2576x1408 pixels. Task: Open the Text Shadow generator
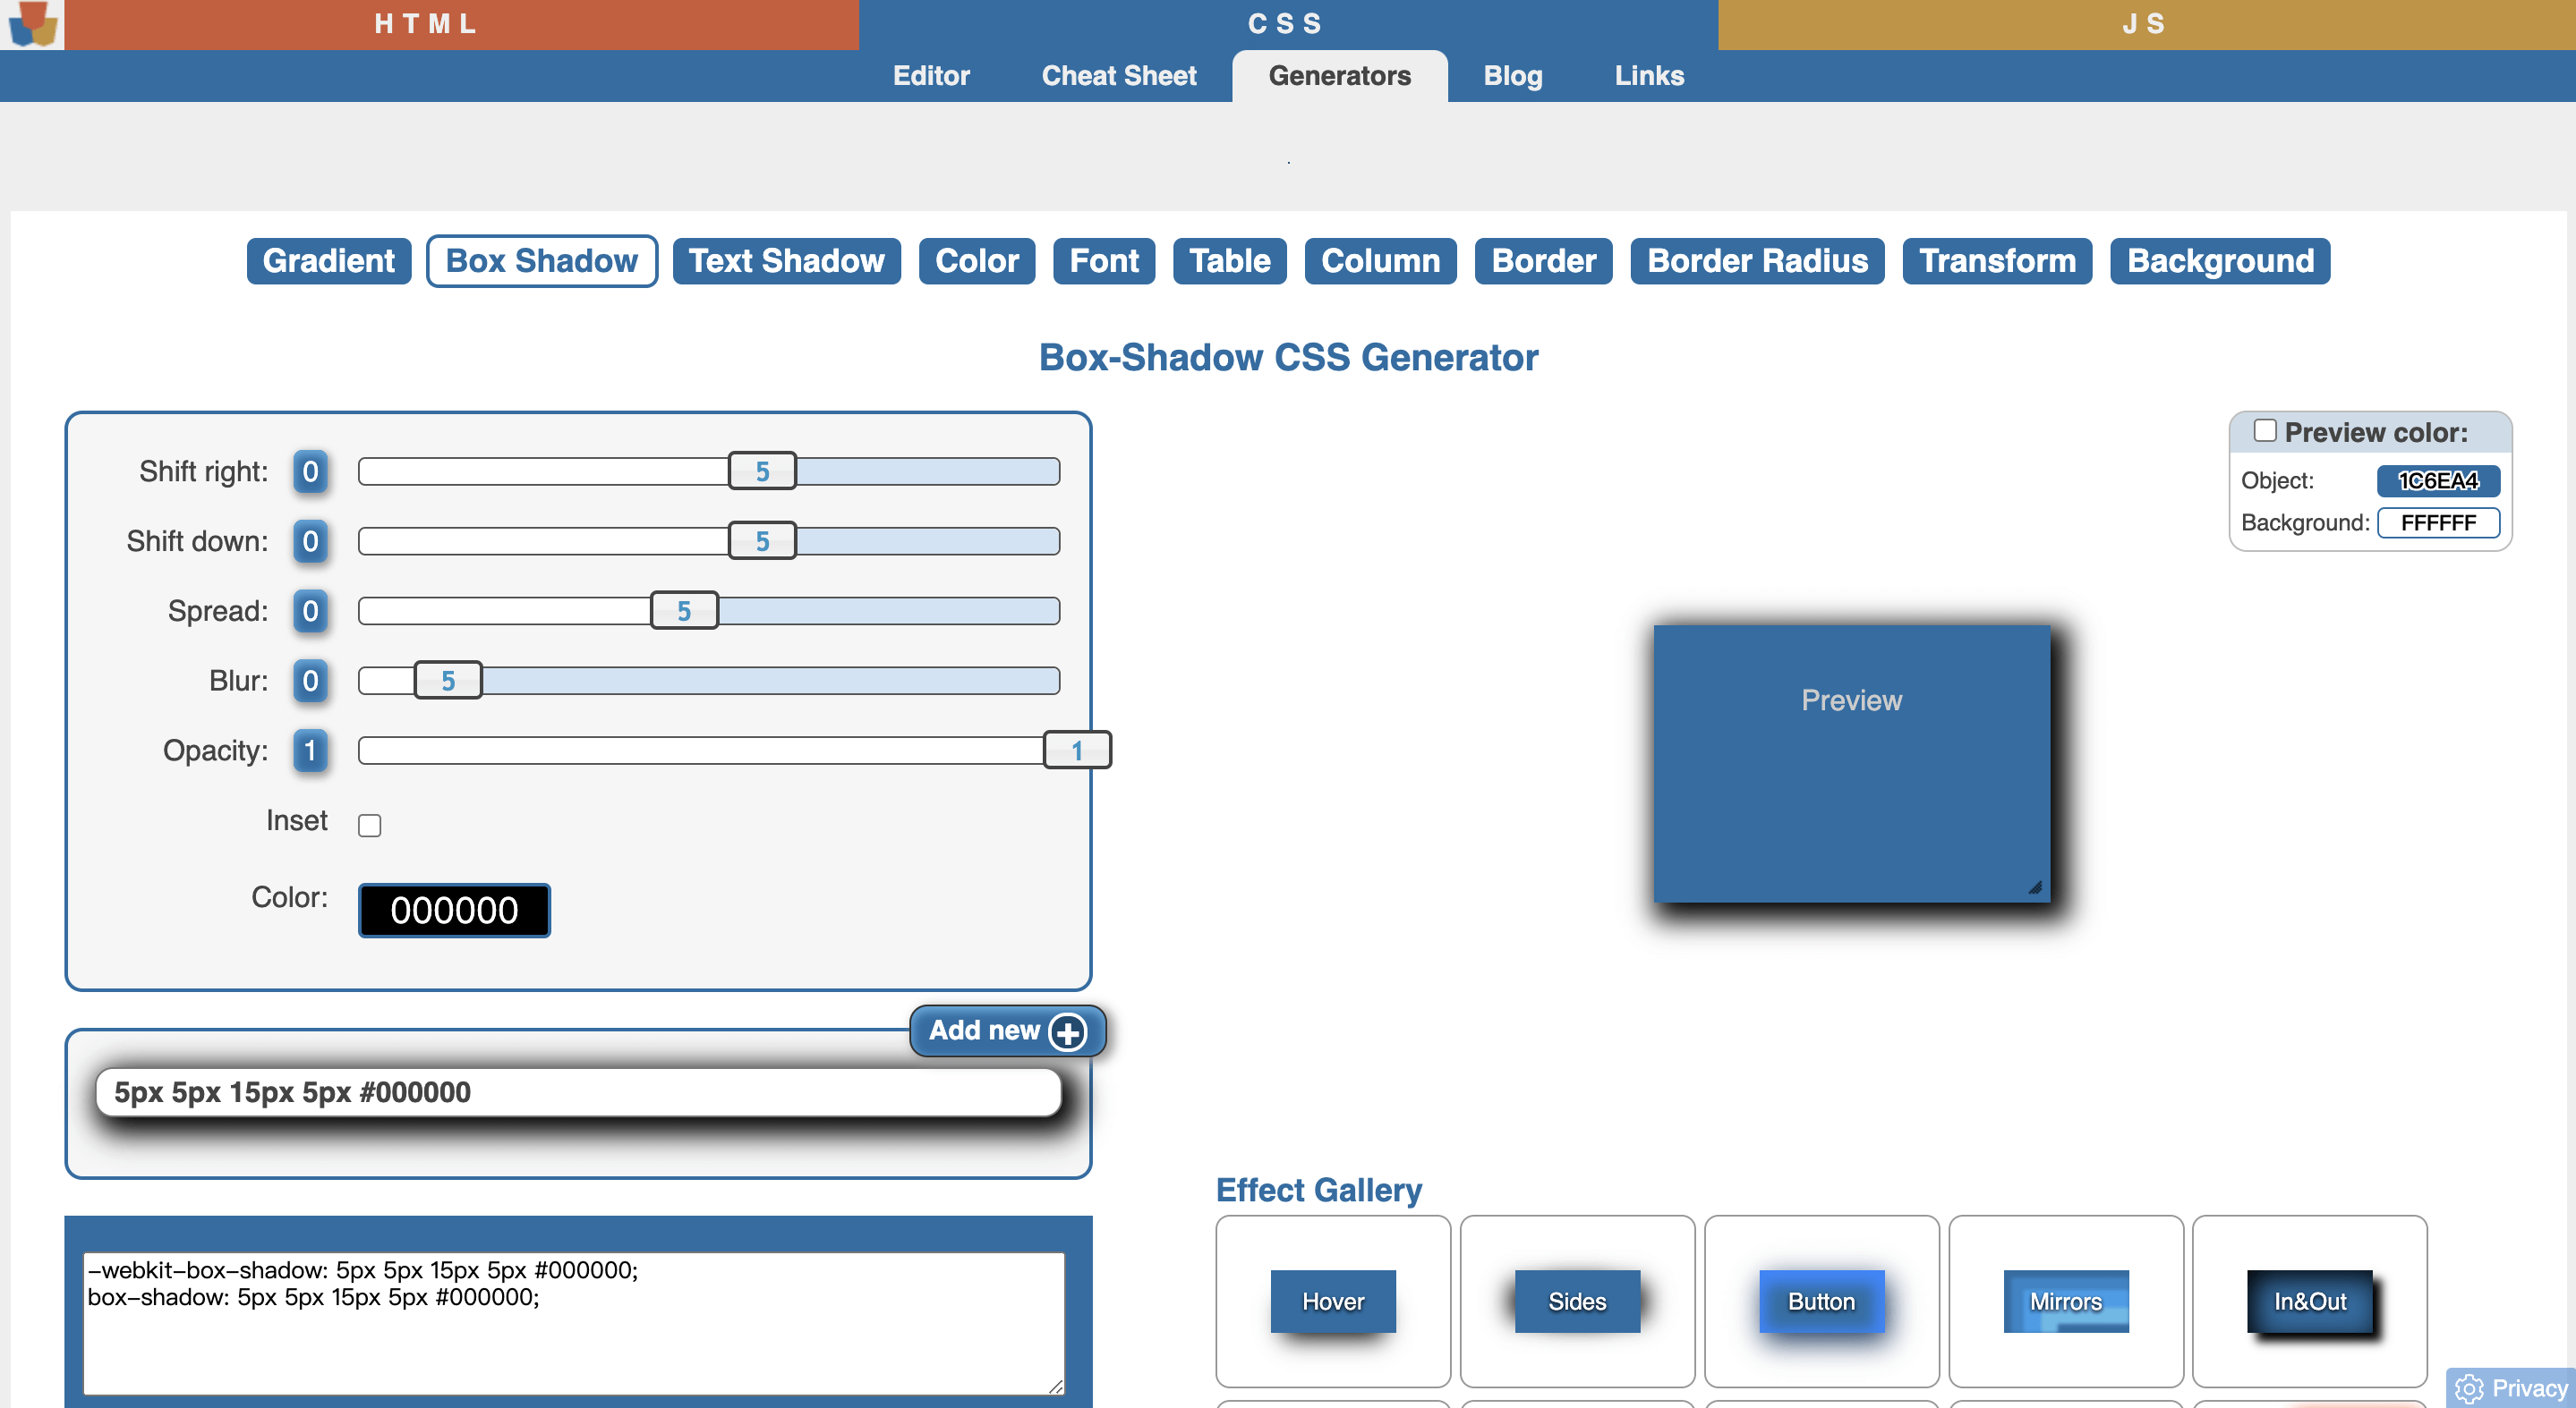tap(786, 261)
